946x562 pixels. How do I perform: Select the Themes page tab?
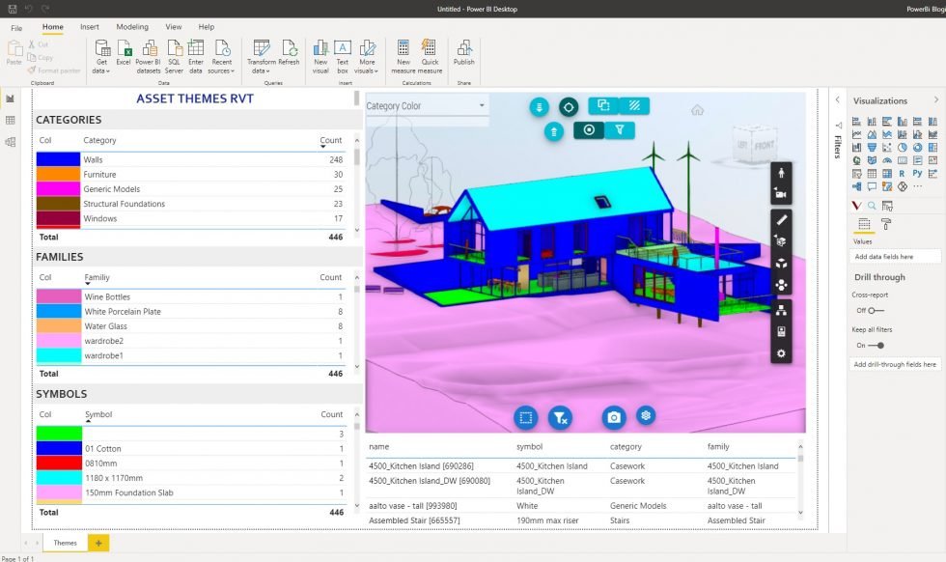[x=65, y=543]
